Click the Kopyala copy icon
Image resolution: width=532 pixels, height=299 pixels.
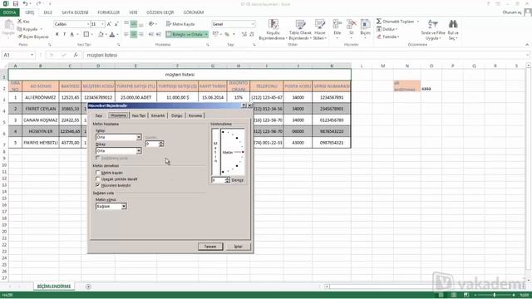click(20, 29)
